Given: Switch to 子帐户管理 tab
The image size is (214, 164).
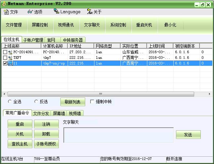Looking at the screenshot, I should 33,40.
